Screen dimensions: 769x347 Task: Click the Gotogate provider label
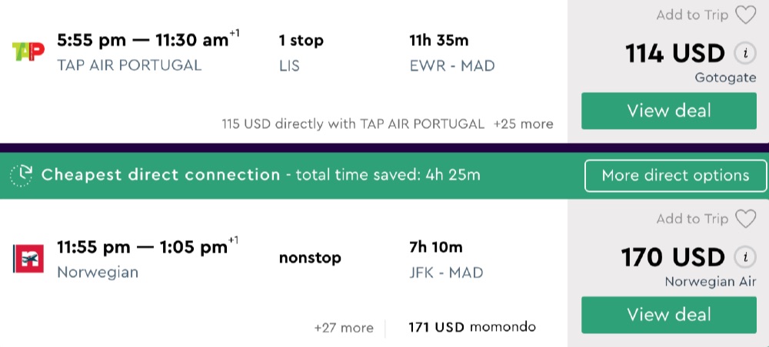pos(725,78)
